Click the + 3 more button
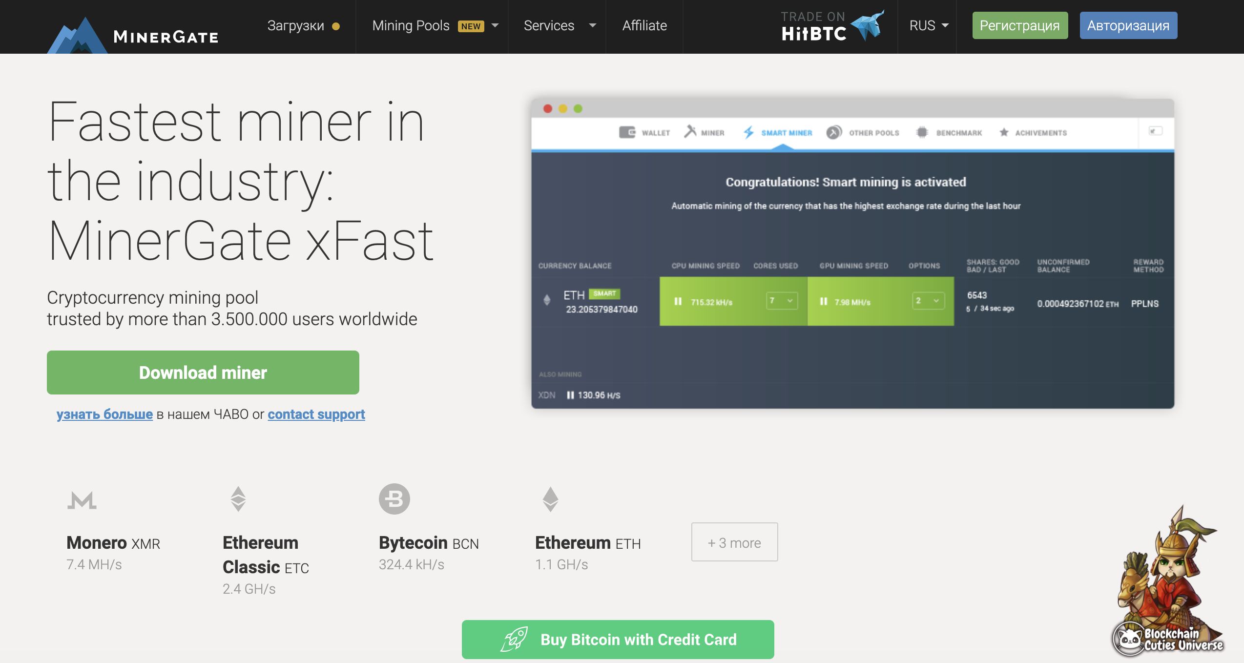Viewport: 1244px width, 663px height. pos(735,542)
